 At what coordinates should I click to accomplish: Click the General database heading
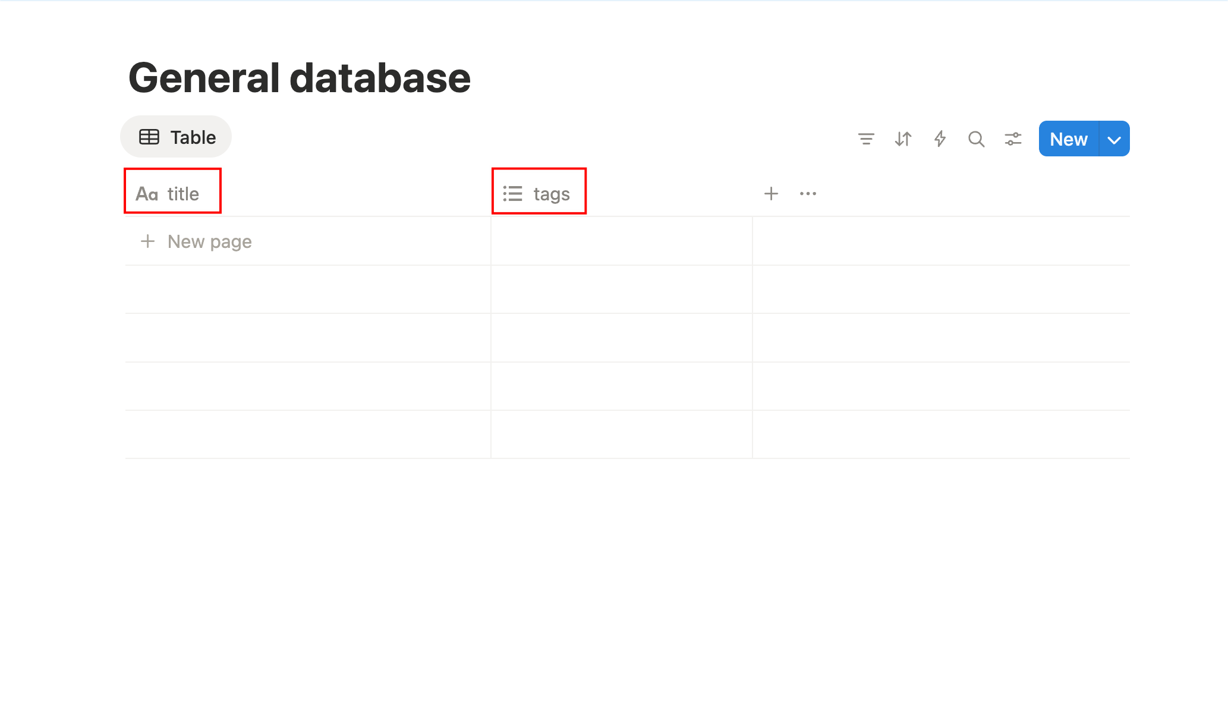300,78
